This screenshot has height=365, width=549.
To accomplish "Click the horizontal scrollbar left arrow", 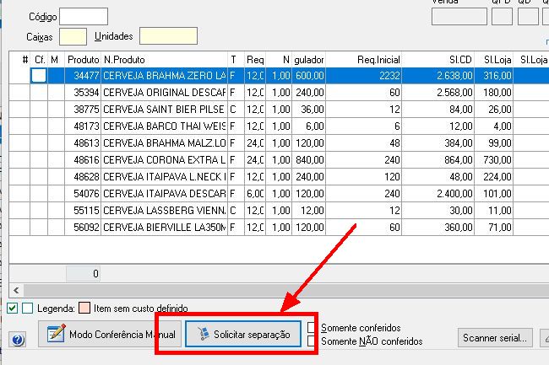I will pyautogui.click(x=16, y=290).
